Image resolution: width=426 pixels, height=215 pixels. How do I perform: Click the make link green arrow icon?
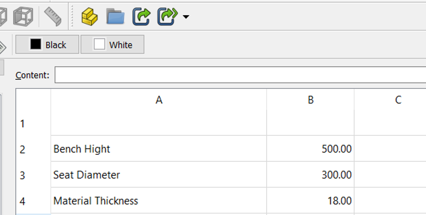coord(141,16)
